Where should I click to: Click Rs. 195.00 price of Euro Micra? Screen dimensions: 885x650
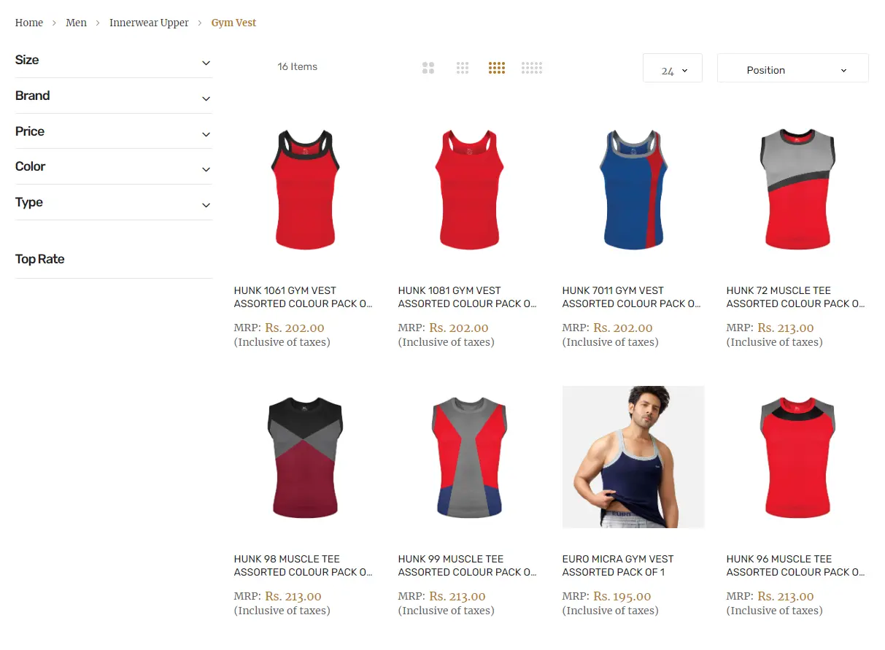(x=622, y=596)
